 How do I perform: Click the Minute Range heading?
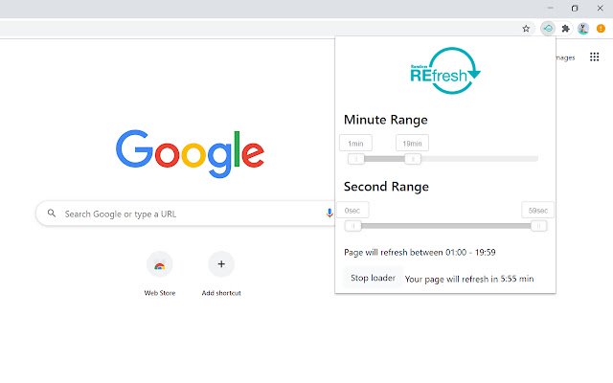(385, 120)
